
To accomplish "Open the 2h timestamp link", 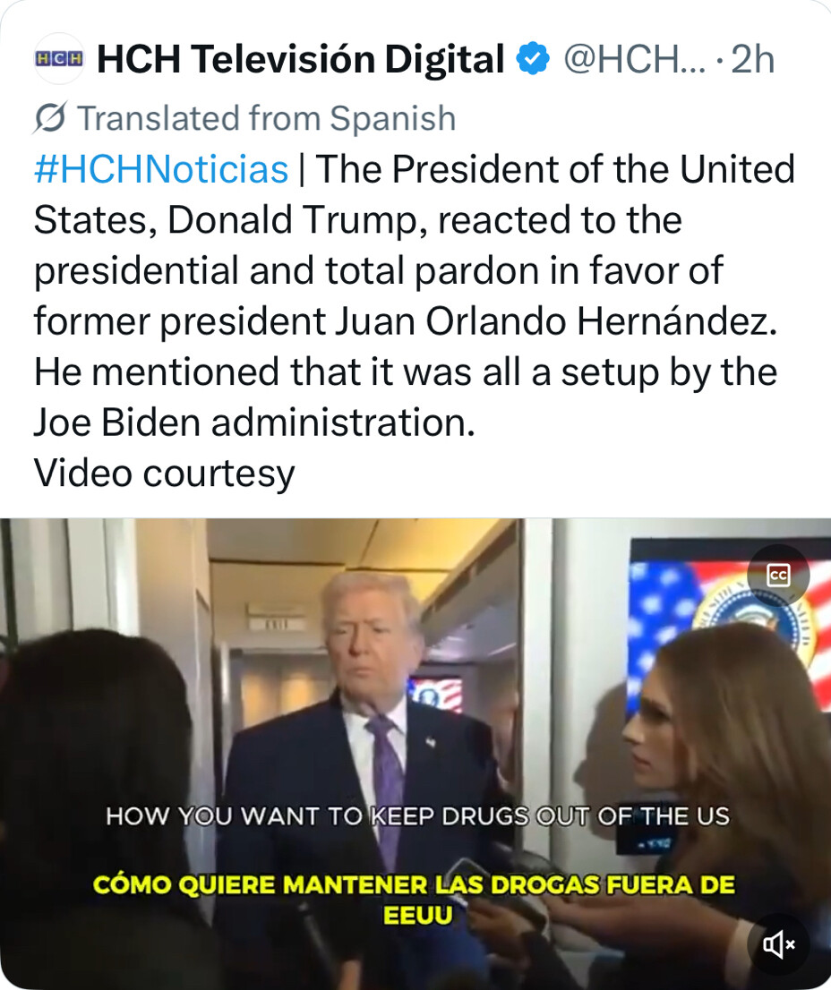I will pyautogui.click(x=752, y=59).
